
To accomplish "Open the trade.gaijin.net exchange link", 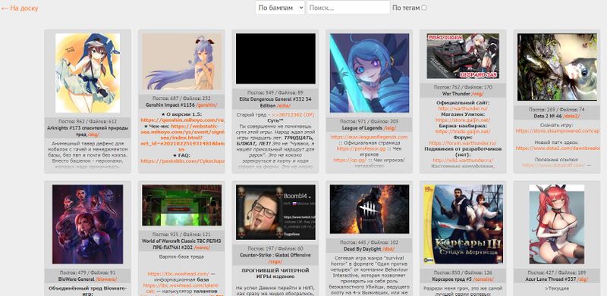I will 463,132.
